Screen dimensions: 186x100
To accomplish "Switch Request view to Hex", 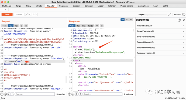I will click(x=16, y=26).
